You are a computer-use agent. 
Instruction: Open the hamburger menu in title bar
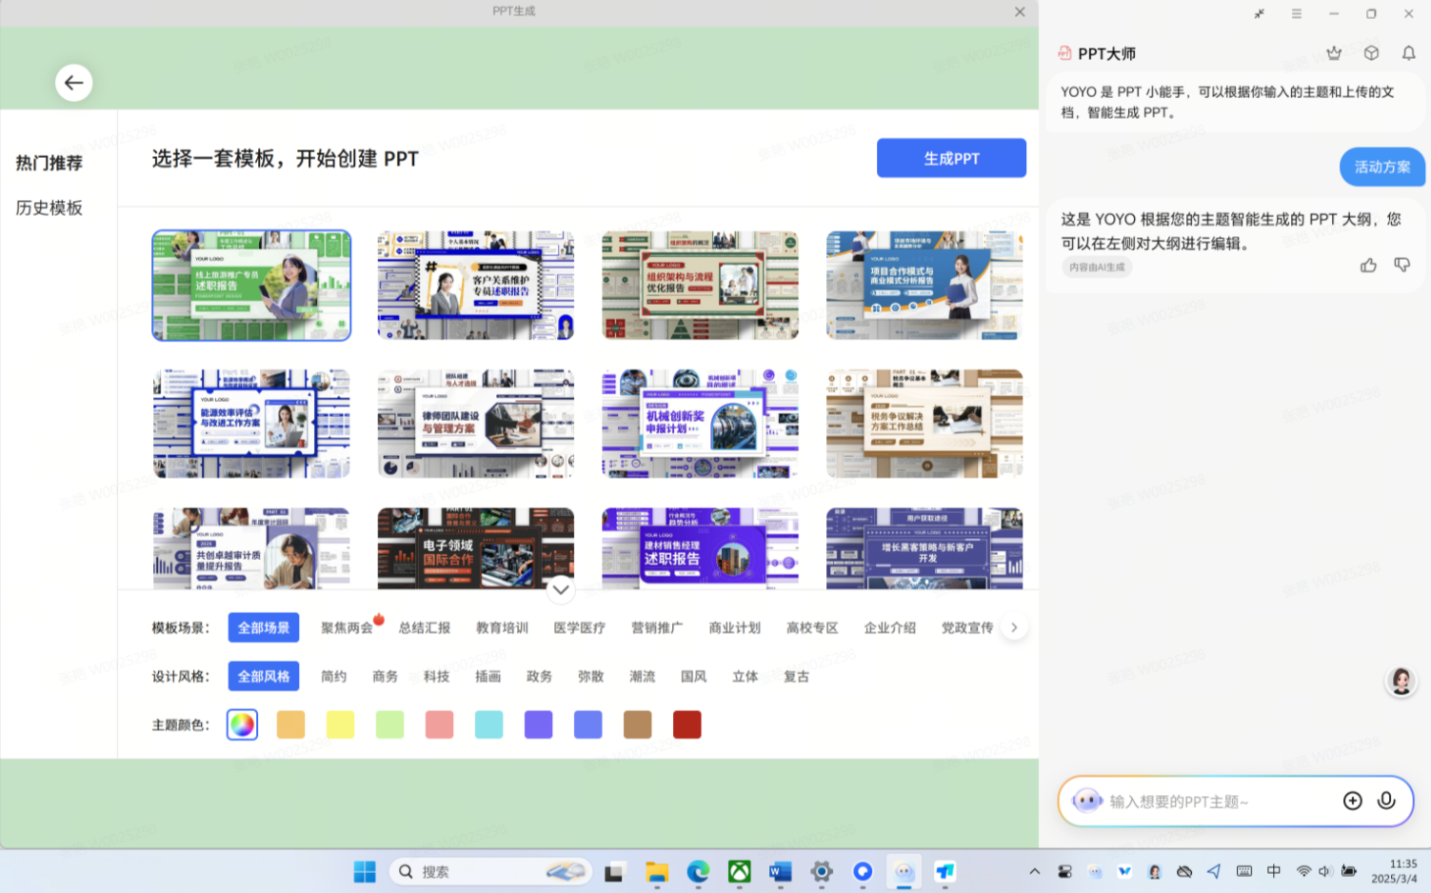tap(1296, 14)
